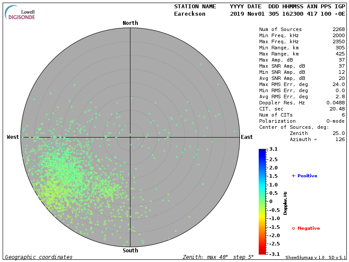Click the station name Eareckson
Image resolution: width=349 pixels, height=262 pixels.
tap(190, 14)
